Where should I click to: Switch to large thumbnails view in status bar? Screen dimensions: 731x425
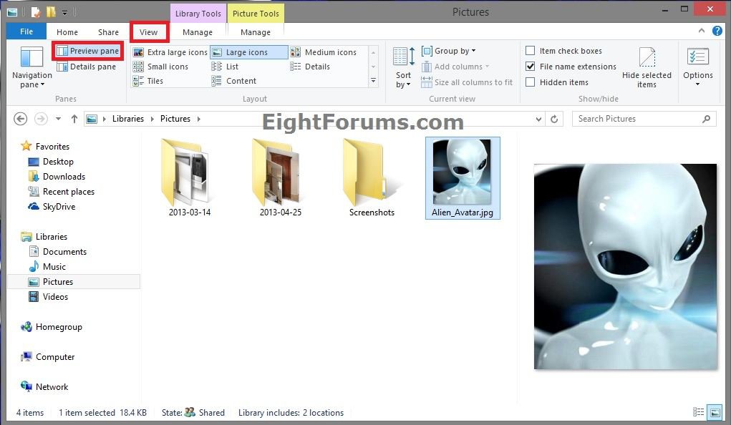(x=714, y=413)
